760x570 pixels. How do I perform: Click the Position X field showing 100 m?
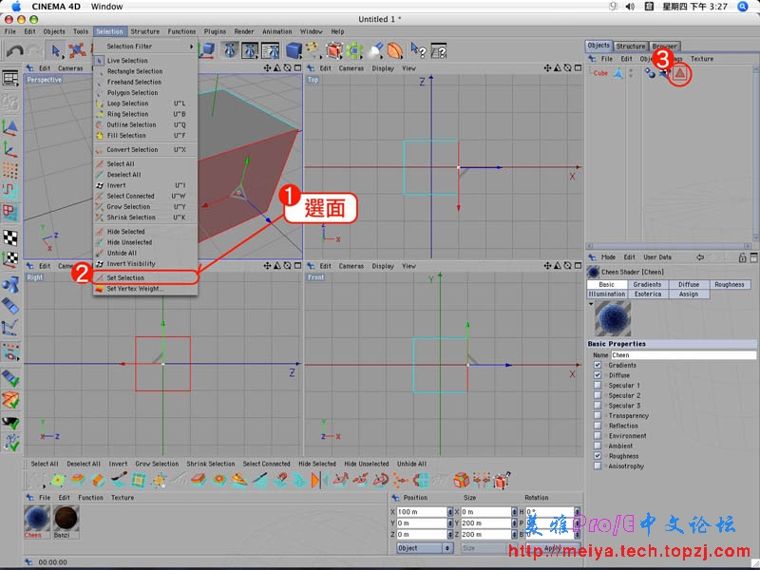tap(421, 512)
